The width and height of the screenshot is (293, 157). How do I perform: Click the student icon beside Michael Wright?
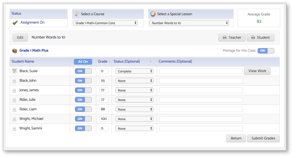(x=14, y=119)
